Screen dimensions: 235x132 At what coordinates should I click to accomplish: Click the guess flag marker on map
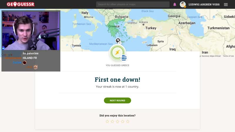(118, 40)
